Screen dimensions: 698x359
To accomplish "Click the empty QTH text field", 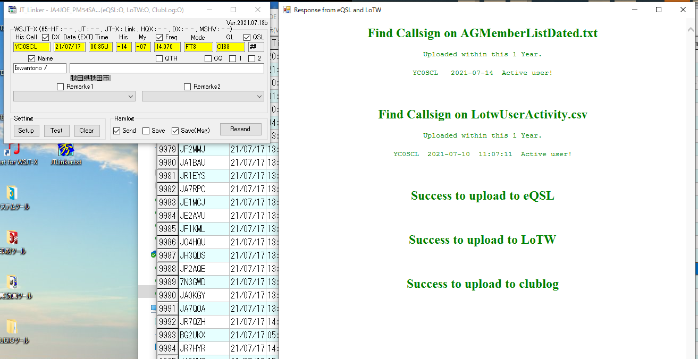I will (167, 68).
